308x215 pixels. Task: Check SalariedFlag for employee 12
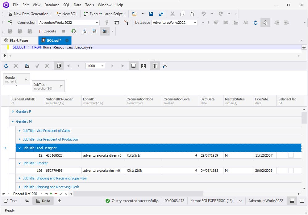(x=291, y=155)
